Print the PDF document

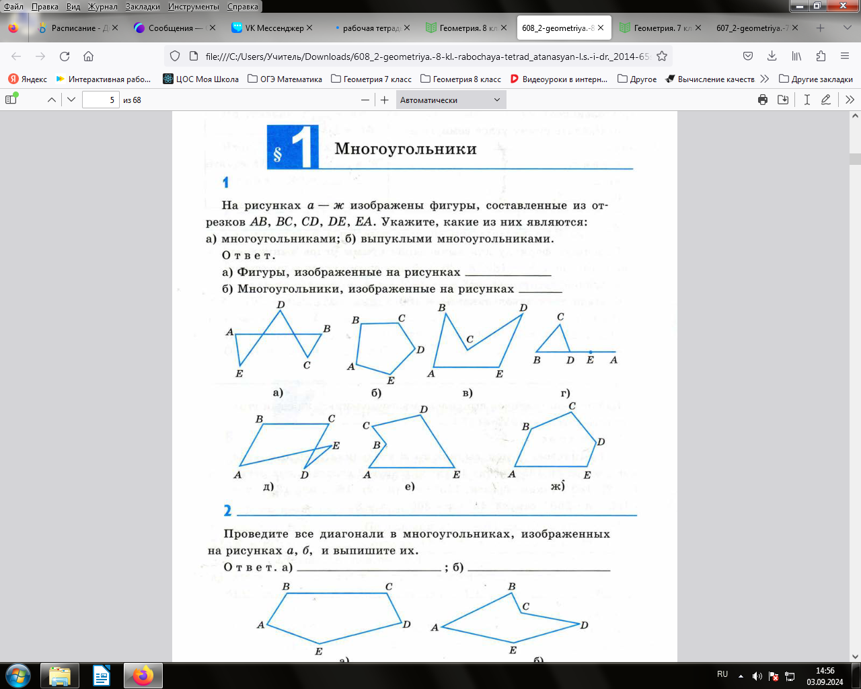pyautogui.click(x=763, y=100)
